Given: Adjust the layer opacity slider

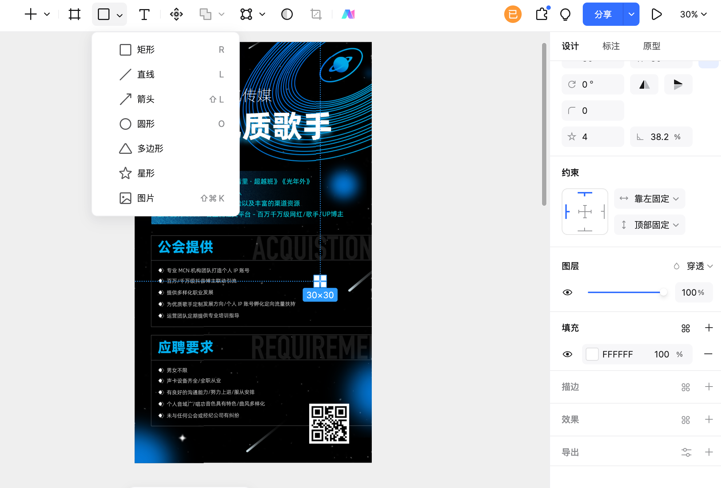Looking at the screenshot, I should coord(627,292).
